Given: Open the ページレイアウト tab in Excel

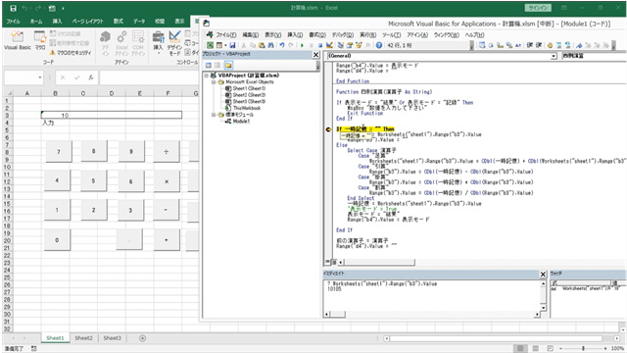Looking at the screenshot, I should click(x=87, y=22).
